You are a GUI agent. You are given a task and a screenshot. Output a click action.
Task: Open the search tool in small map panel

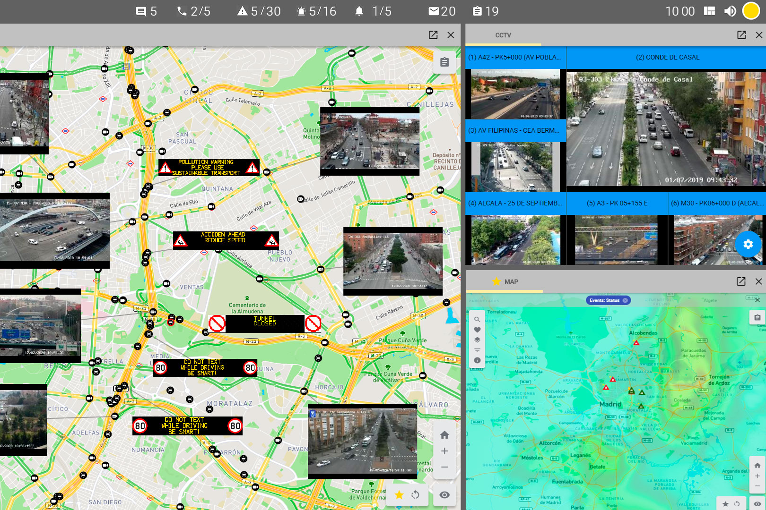tap(477, 319)
